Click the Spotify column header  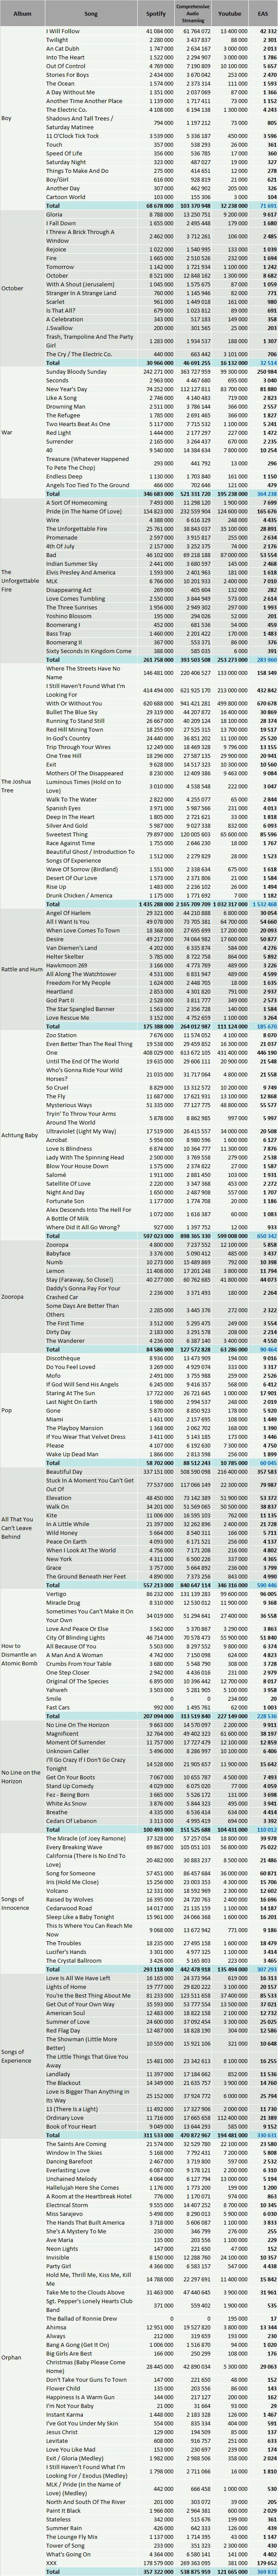point(156,13)
